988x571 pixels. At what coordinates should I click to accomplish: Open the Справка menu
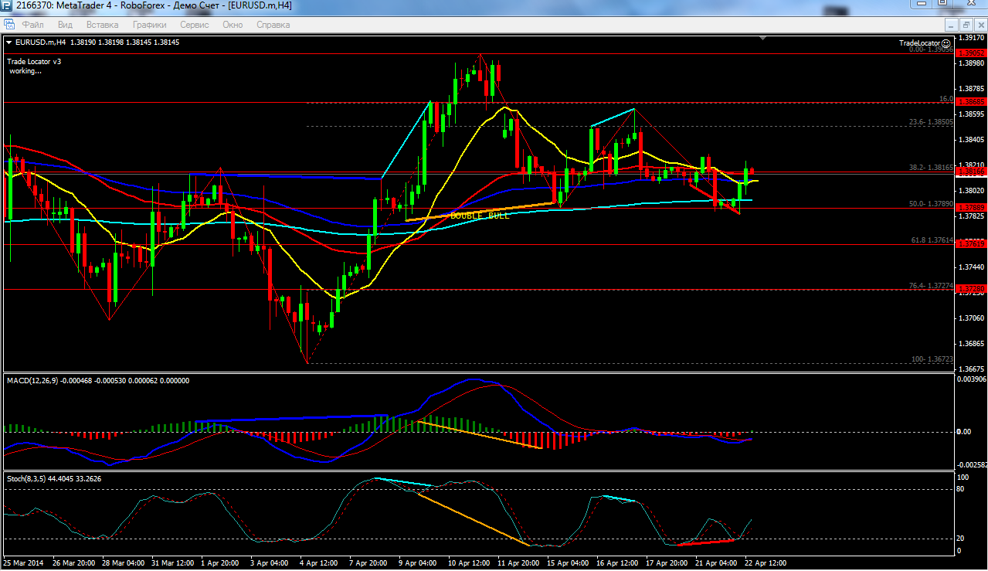pyautogui.click(x=273, y=25)
